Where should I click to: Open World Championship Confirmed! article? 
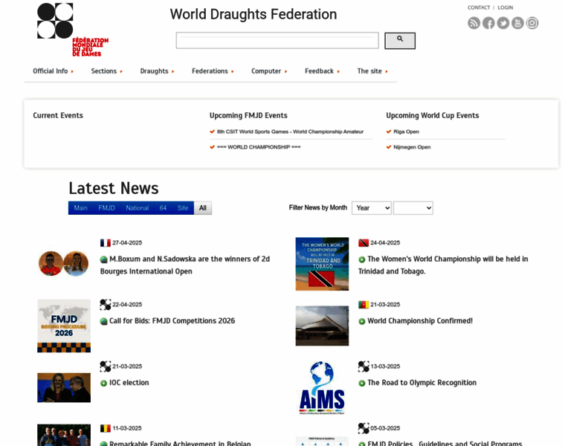420,321
